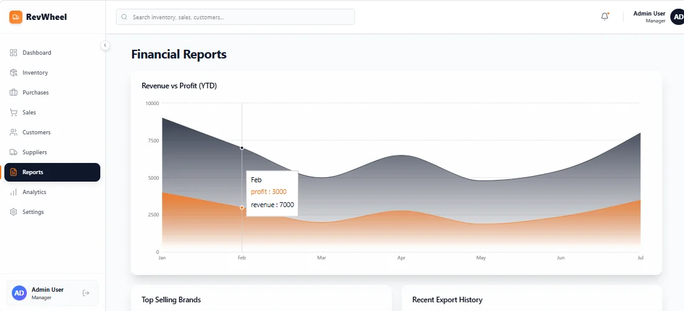The image size is (684, 311).
Task: Click the 7500 y-axis value
Action: [x=153, y=141]
